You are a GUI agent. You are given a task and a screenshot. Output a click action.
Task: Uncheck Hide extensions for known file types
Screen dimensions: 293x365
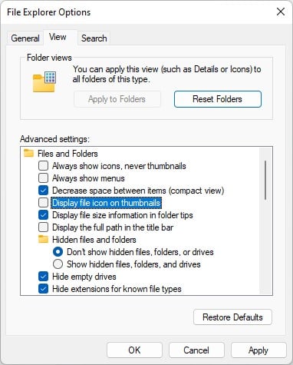click(43, 289)
